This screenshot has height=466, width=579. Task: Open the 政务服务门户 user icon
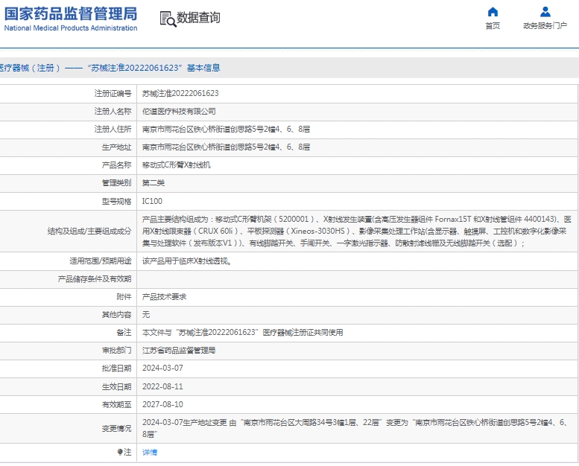pos(545,12)
